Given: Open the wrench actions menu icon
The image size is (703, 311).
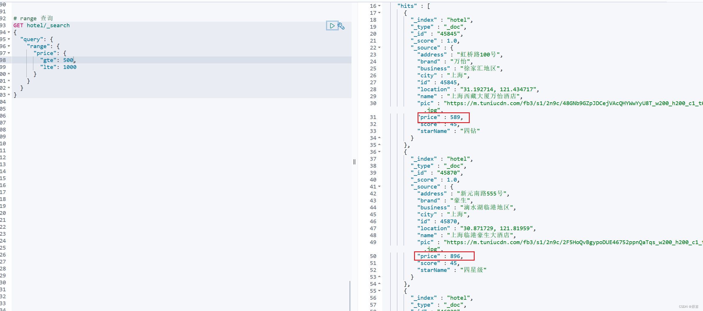Looking at the screenshot, I should pyautogui.click(x=341, y=26).
